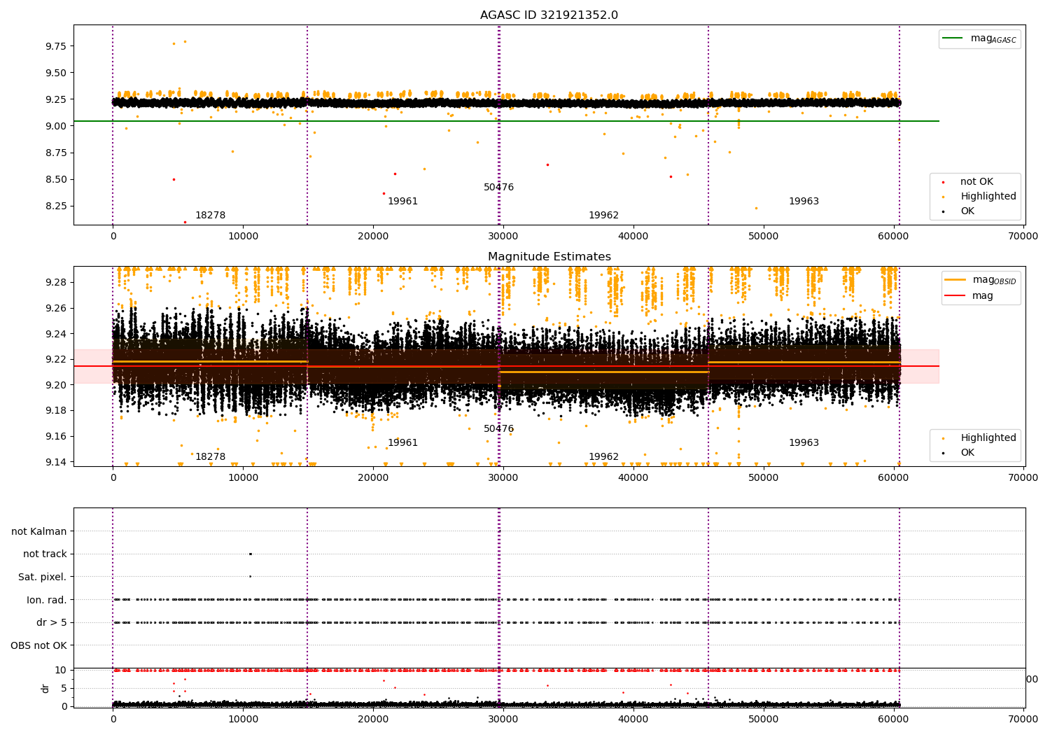1050x735 pixels.
Task: Click the 'AGASC ID 321921352.0' figure title
Action: click(x=549, y=15)
